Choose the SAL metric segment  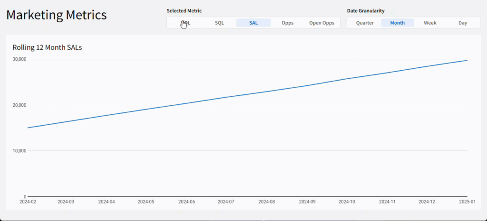pyautogui.click(x=253, y=23)
